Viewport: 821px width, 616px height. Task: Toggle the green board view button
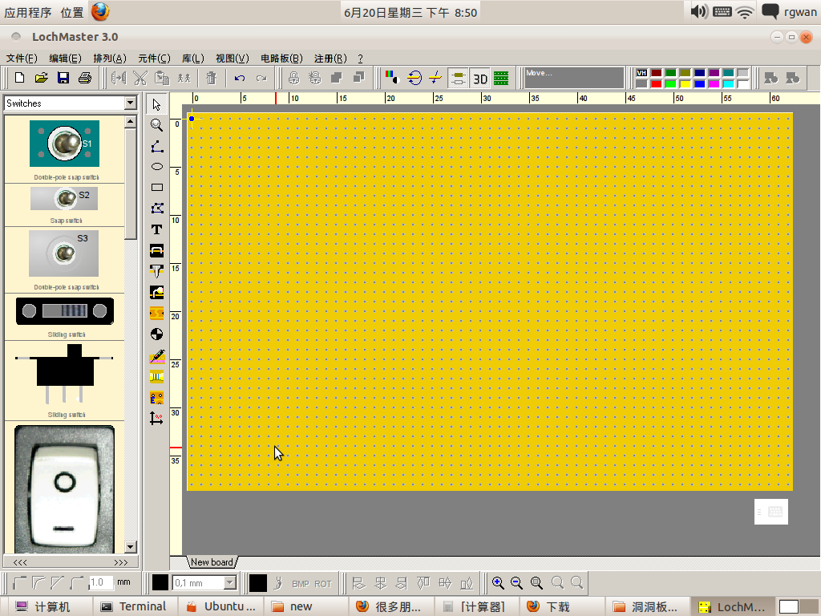tap(501, 79)
